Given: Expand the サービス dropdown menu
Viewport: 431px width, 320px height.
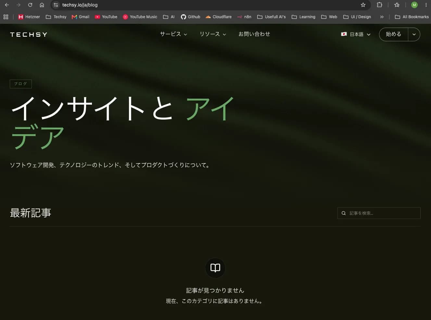Looking at the screenshot, I should [x=174, y=34].
